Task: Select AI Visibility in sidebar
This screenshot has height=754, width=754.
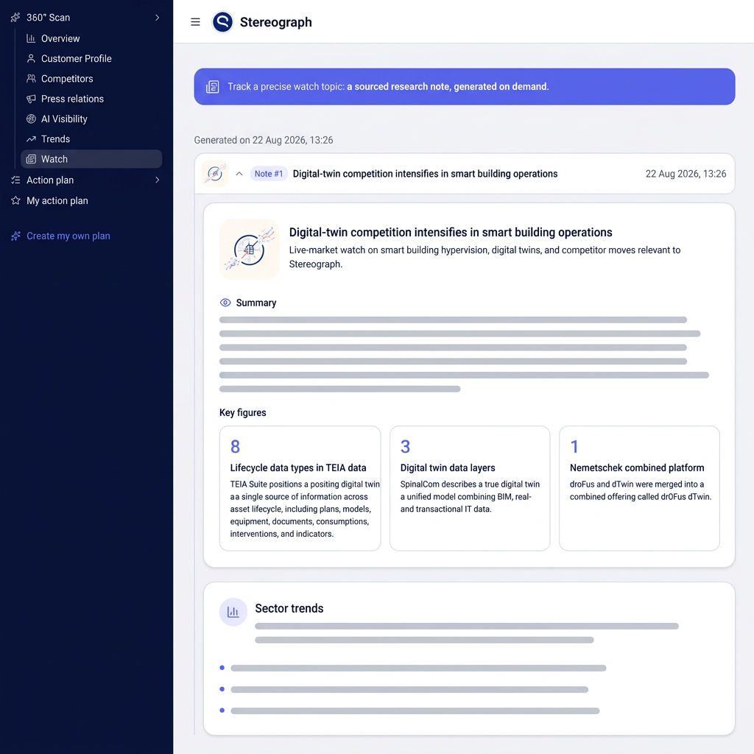Action: tap(64, 119)
